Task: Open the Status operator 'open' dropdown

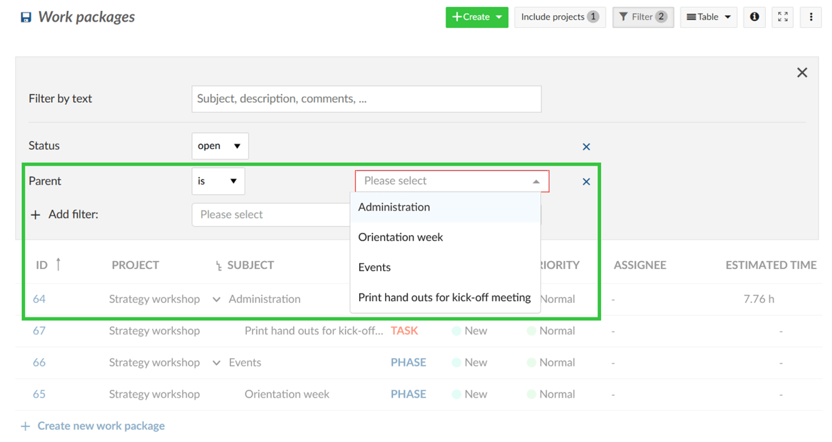Action: pos(219,146)
